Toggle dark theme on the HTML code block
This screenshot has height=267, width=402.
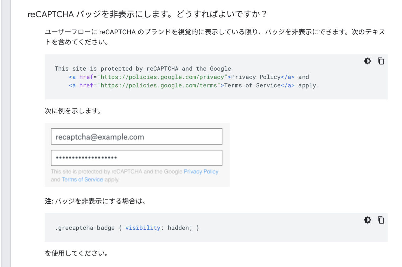(367, 61)
